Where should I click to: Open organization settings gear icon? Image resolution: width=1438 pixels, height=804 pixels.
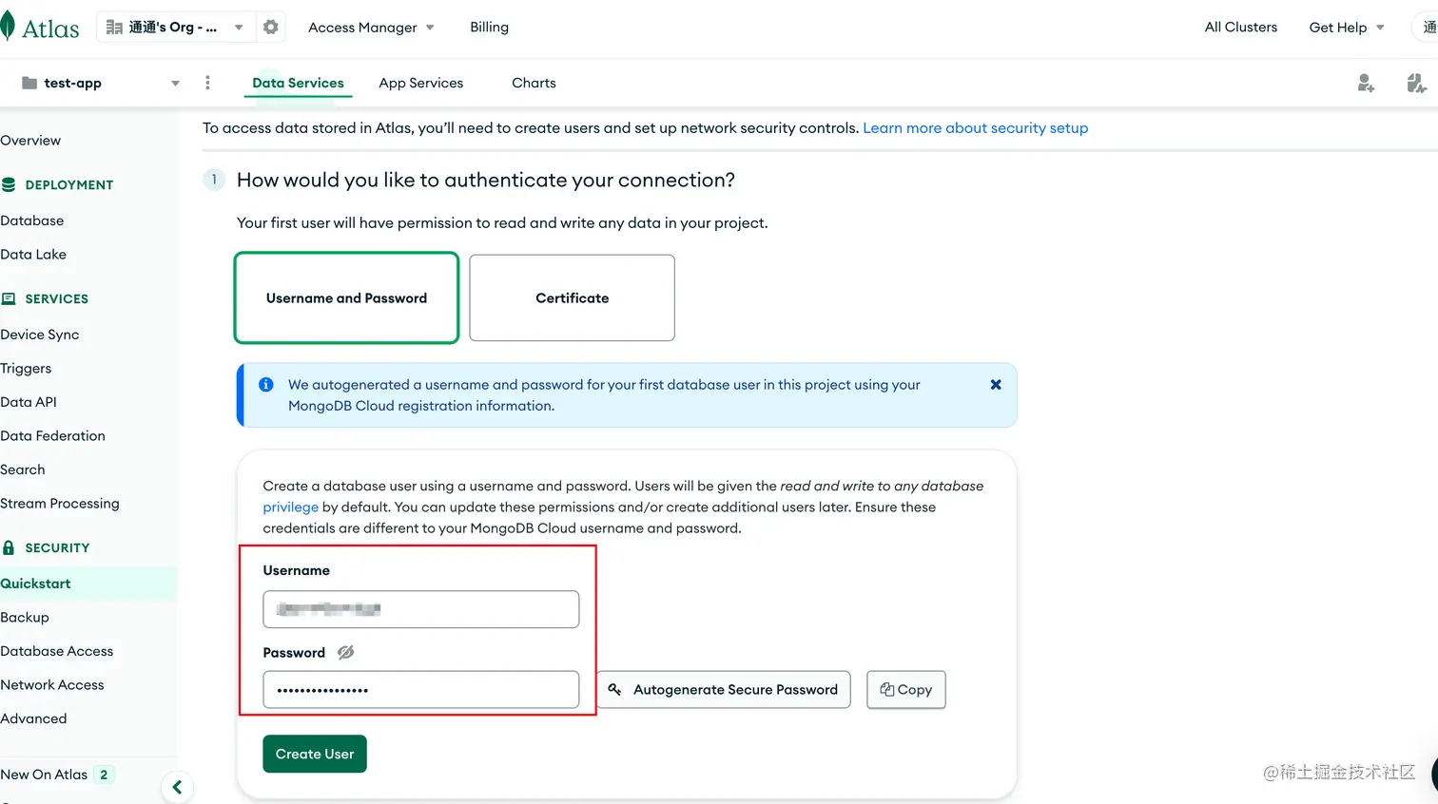(271, 27)
